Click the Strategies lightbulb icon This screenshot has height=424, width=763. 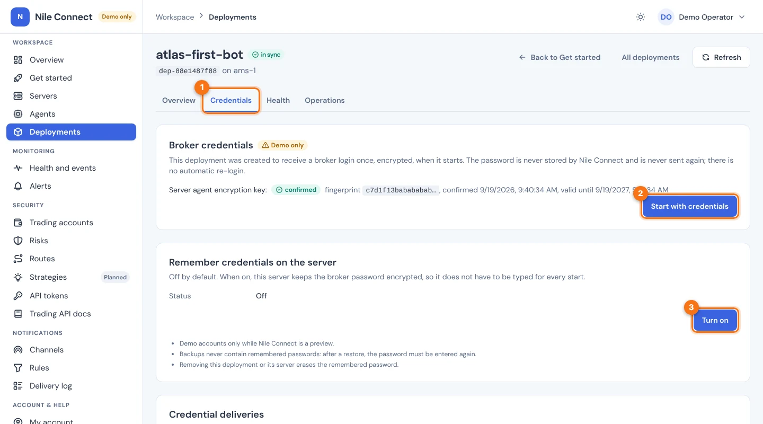pos(18,277)
